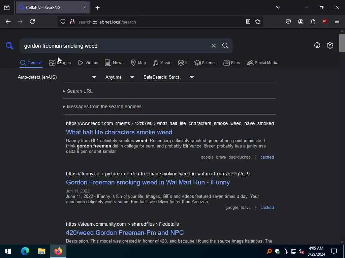Viewport: 345px width, 258px height.
Task: Open cached copy of reddit result
Action: 267,157
